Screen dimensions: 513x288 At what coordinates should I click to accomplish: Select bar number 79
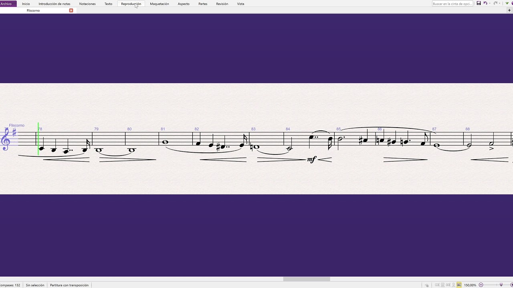tap(96, 129)
